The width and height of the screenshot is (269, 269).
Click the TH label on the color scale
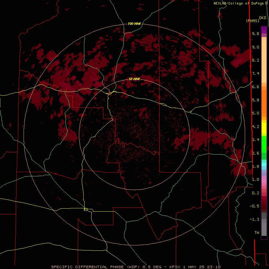point(257,233)
